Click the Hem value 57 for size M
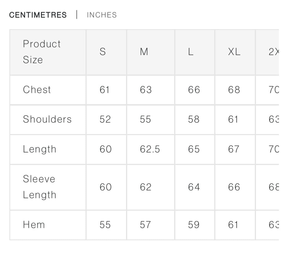Screen dimensions: 288x273 coord(145,225)
